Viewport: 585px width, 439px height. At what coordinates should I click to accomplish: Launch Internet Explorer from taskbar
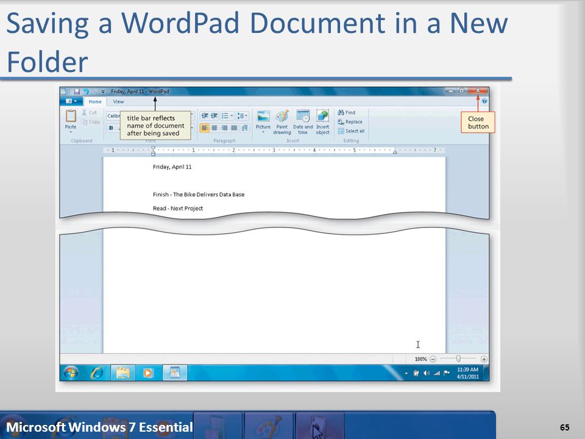click(97, 373)
